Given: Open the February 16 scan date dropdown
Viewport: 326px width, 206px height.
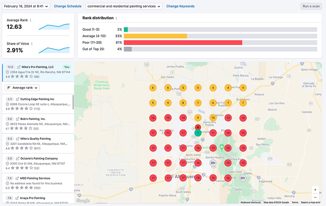Looking at the screenshot, I should point(26,6).
